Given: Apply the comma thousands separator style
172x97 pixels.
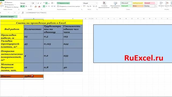Looking at the screenshot, I should point(90,6).
